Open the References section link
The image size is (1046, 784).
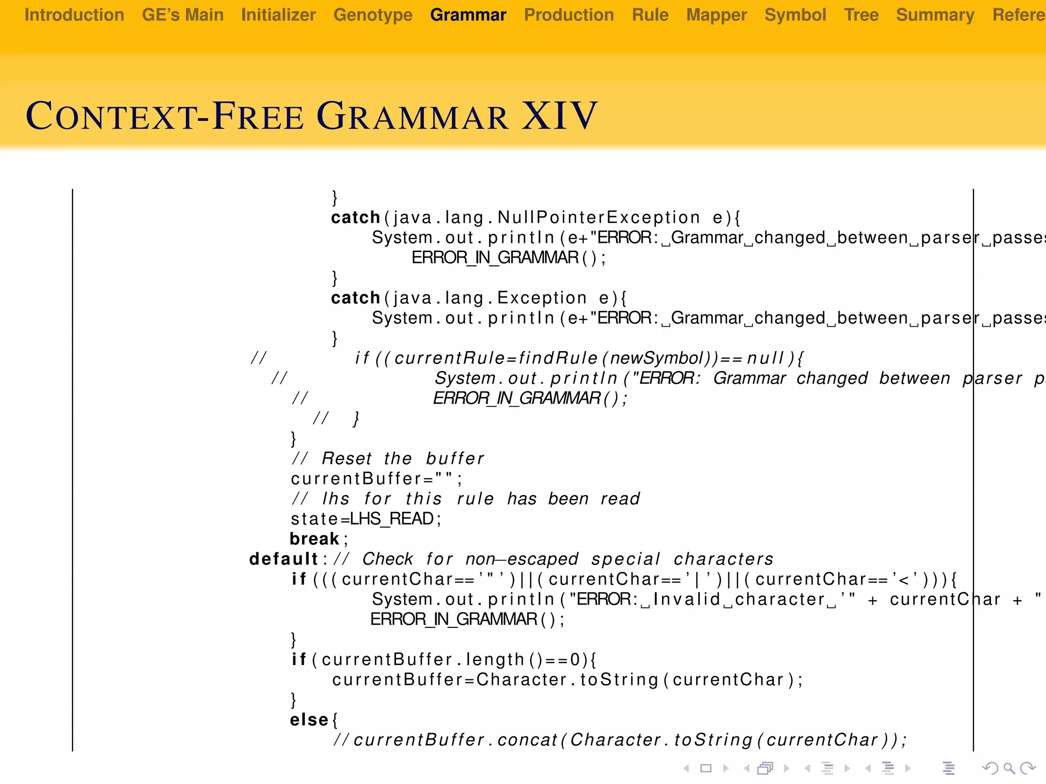1019,15
